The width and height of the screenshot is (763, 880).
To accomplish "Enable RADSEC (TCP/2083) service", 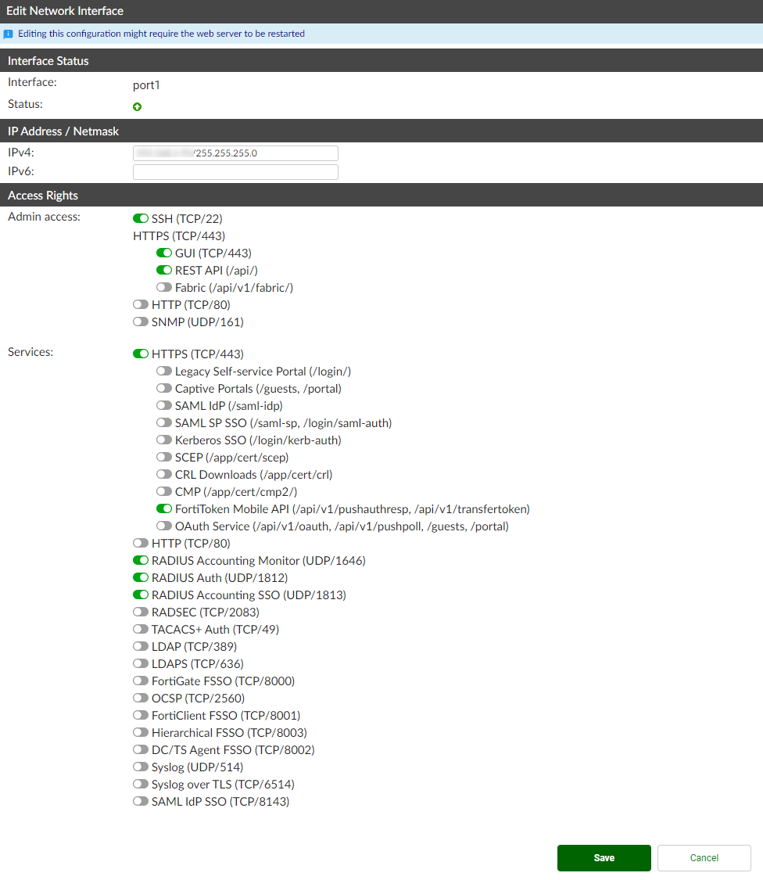I will coord(140,612).
